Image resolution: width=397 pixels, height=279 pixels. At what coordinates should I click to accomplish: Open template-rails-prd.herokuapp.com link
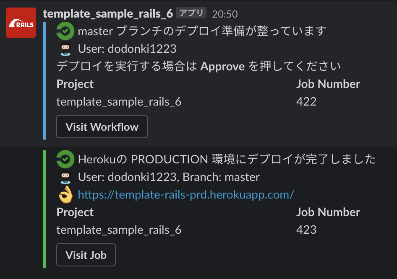point(186,195)
